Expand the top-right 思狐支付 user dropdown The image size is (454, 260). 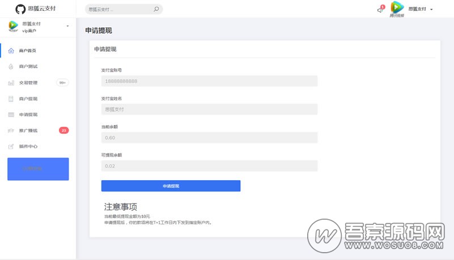431,10
